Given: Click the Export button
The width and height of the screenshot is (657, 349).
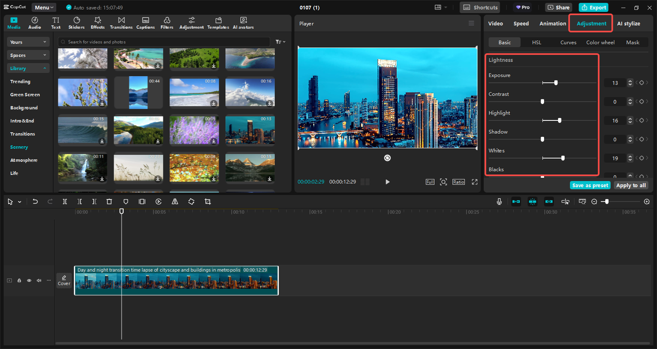Looking at the screenshot, I should (x=593, y=8).
